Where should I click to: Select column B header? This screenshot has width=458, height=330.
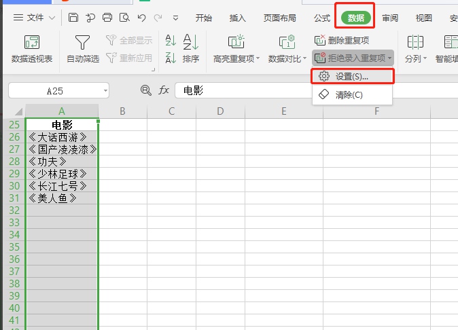122,111
